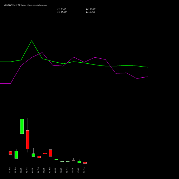The width and height of the screenshot is (179, 179).
Task: Click the first peak of the purple line
Action: pyautogui.click(x=42, y=52)
